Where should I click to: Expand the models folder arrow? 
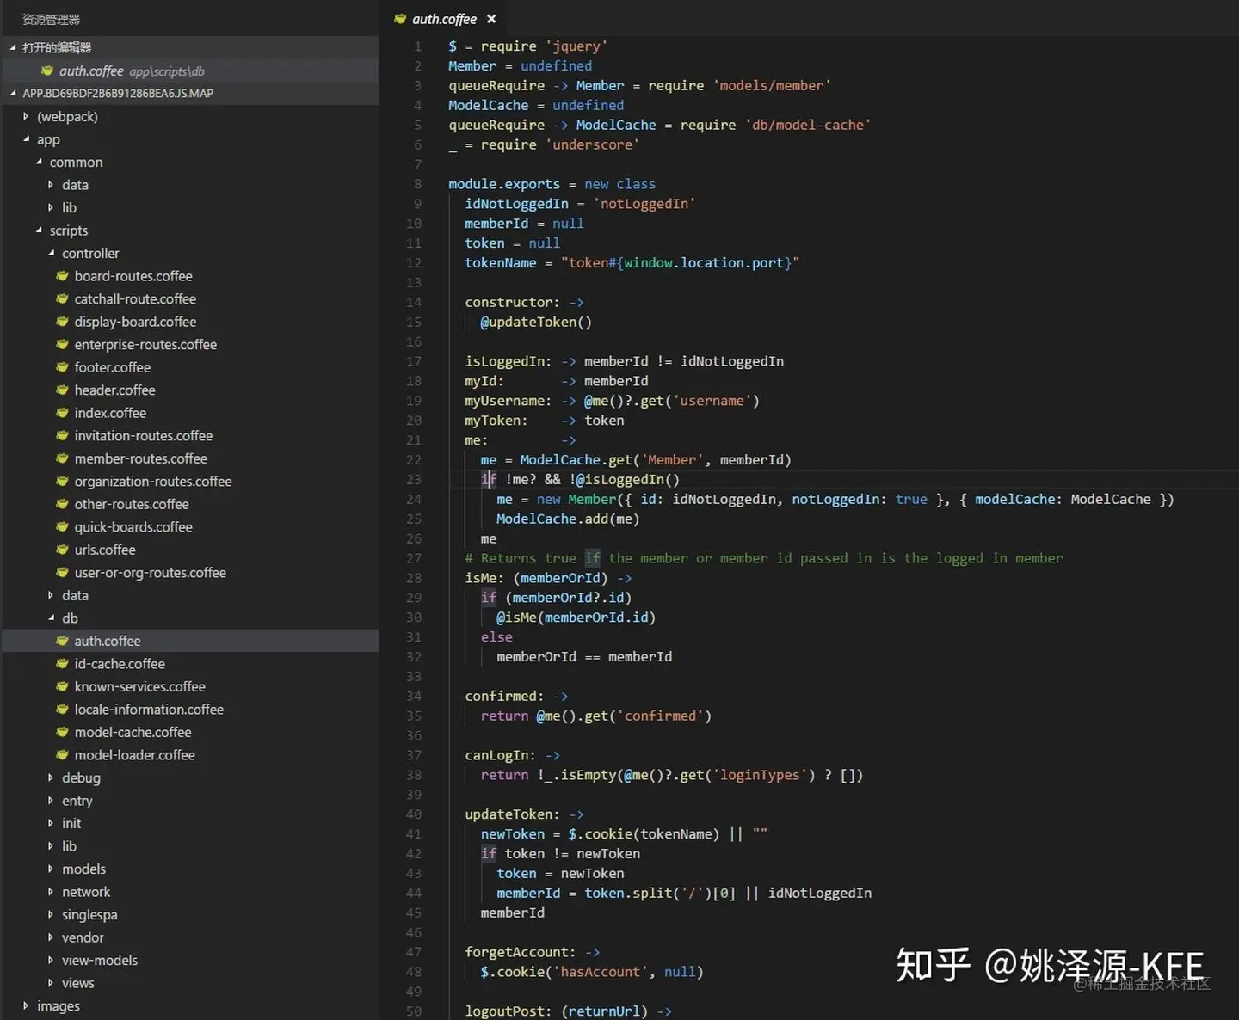point(51,869)
